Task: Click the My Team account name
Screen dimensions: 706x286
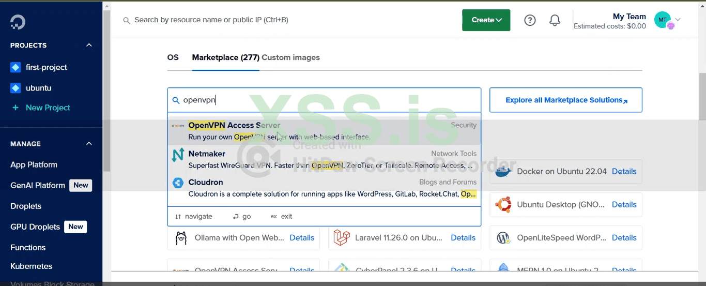Action: click(x=630, y=17)
